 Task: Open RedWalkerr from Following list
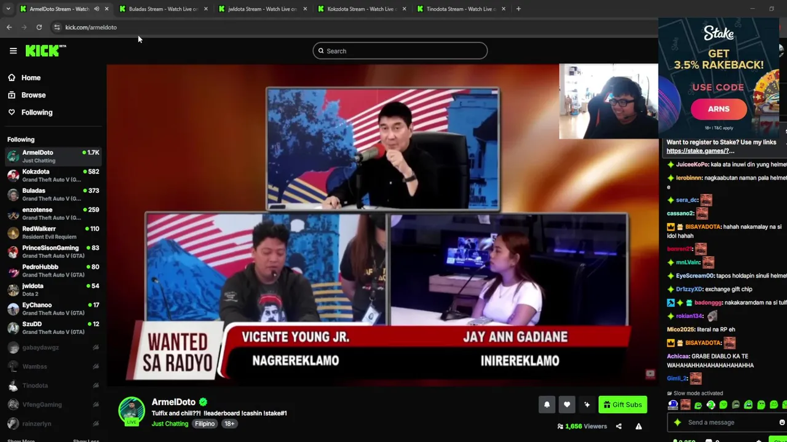point(53,233)
